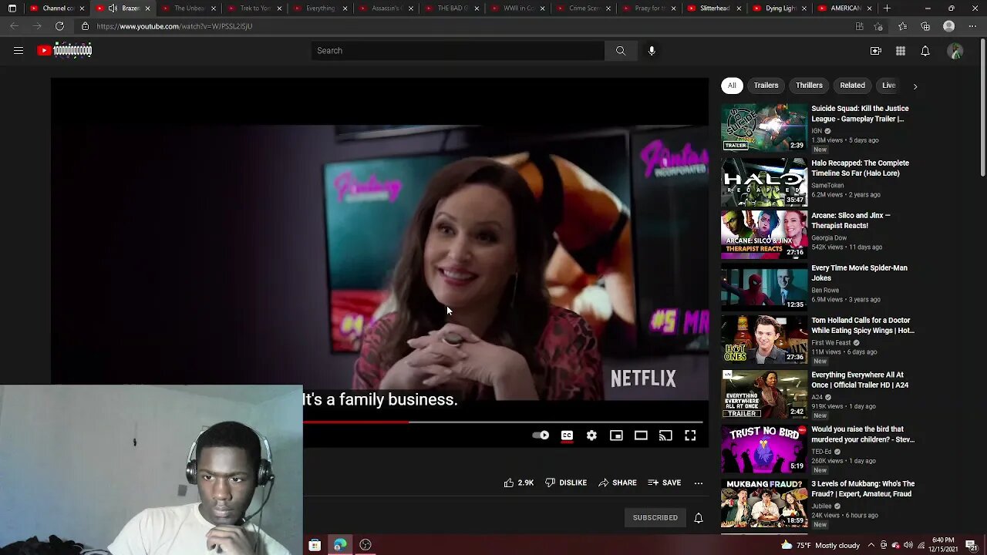Open the Arcane Silco and Jinx thumbnail
This screenshot has width=987, height=555.
[764, 234]
